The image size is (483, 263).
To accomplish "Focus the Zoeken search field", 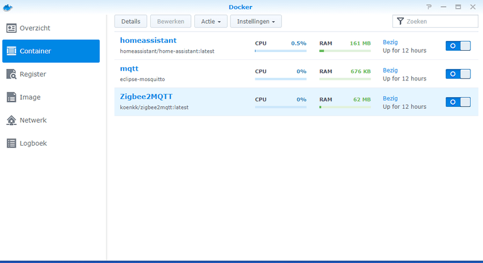I will tap(435, 21).
